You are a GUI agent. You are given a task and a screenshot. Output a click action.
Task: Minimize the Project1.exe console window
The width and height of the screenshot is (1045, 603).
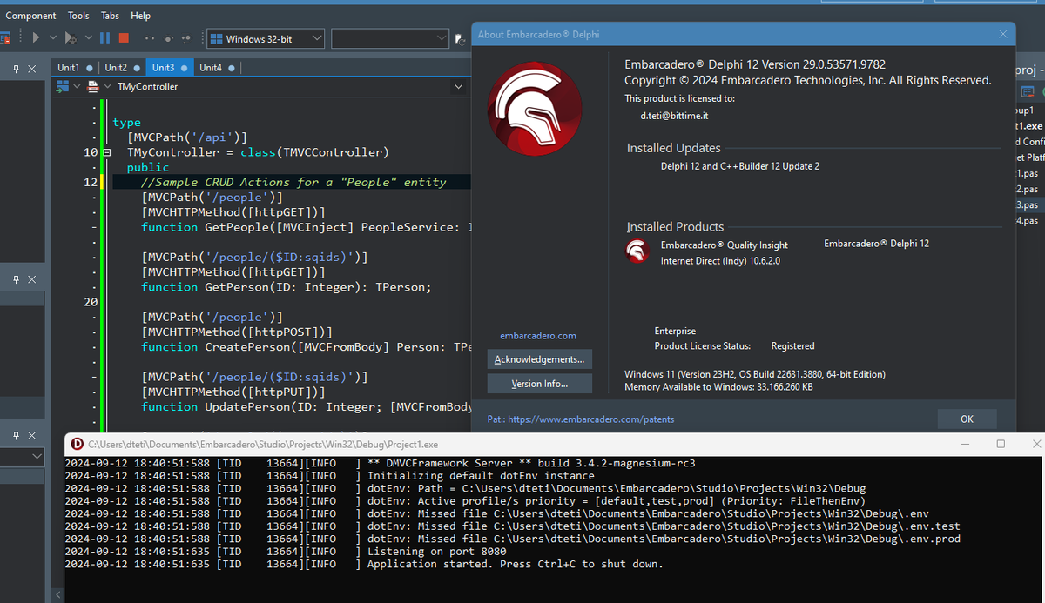click(967, 444)
